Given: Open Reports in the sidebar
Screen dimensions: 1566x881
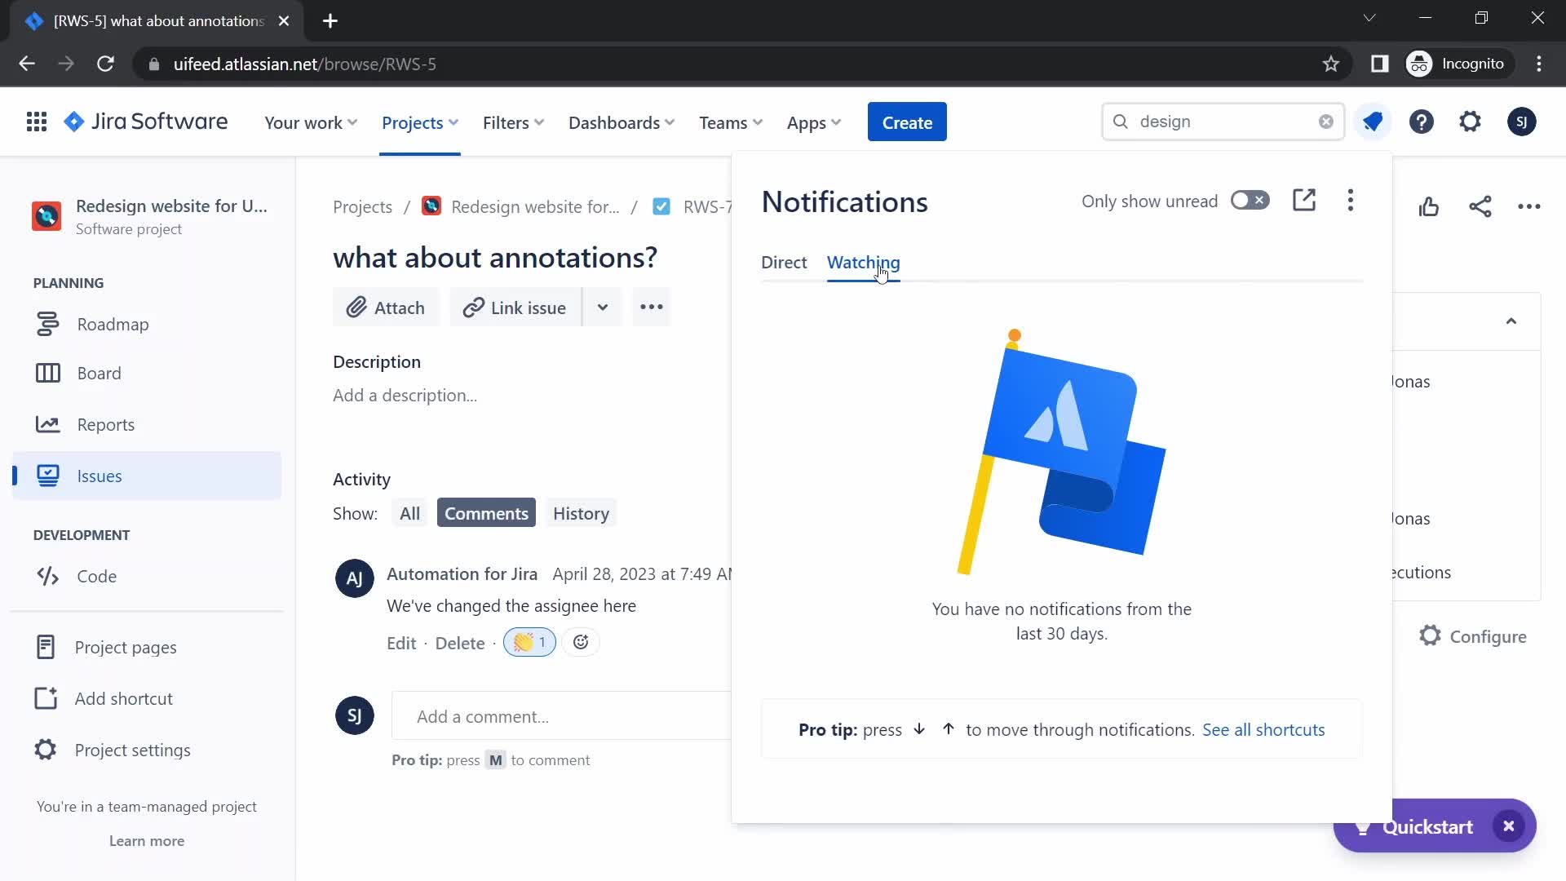Looking at the screenshot, I should pos(147,425).
